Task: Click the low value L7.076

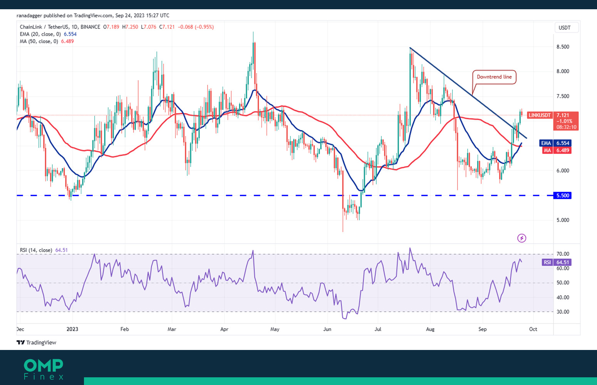Action: [x=149, y=27]
